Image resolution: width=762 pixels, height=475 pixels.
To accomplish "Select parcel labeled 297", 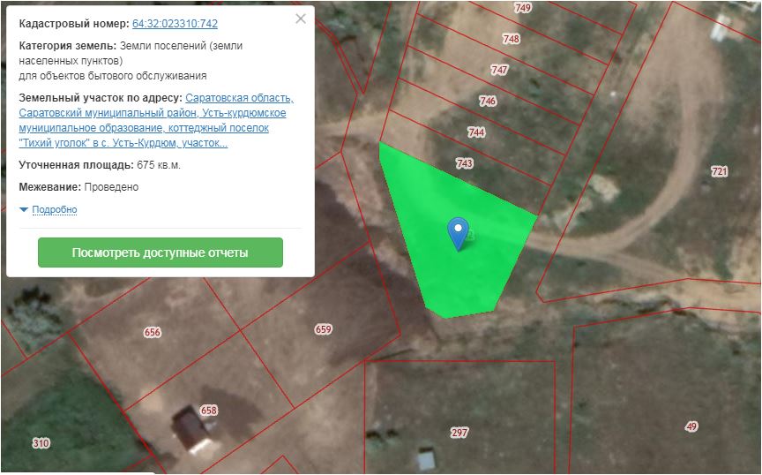I will [459, 433].
